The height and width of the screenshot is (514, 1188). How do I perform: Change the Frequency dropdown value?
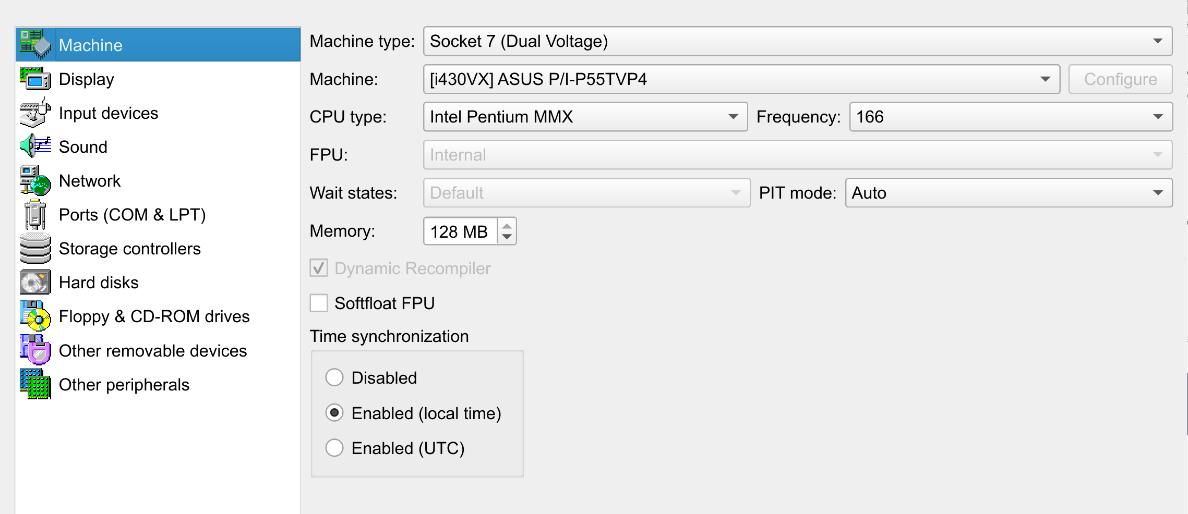click(x=1011, y=117)
